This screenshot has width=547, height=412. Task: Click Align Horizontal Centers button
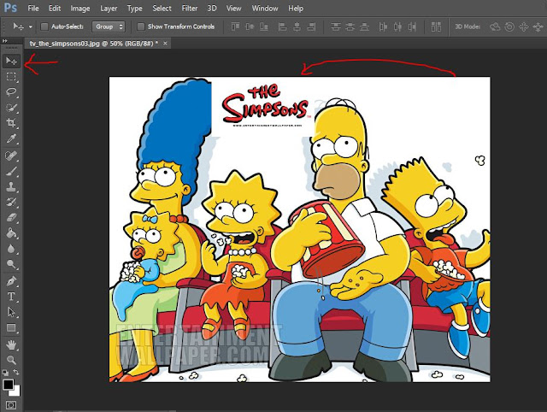pos(297,26)
